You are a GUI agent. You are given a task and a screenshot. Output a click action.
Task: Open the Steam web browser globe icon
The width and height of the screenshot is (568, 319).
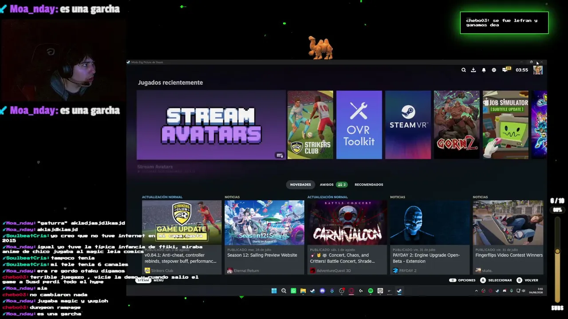coord(494,70)
